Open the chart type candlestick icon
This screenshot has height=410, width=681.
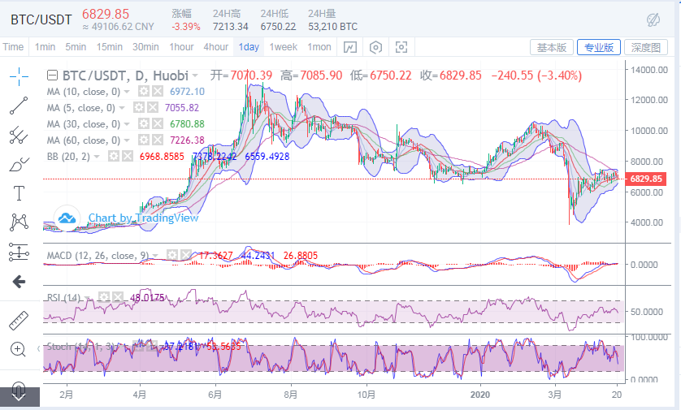coord(350,47)
